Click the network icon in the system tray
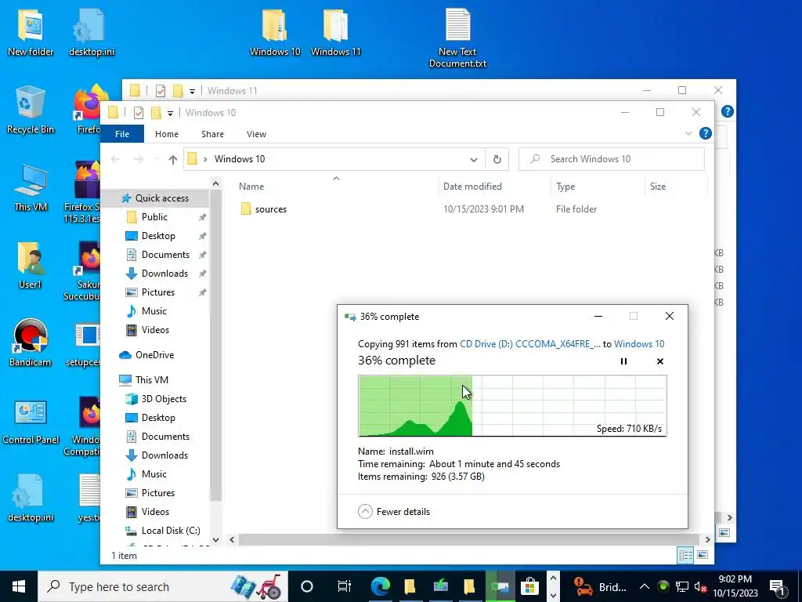Image resolution: width=802 pixels, height=602 pixels. tap(681, 586)
